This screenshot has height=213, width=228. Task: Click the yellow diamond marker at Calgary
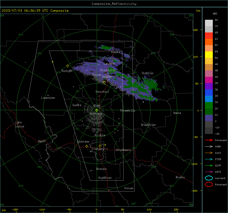click(x=100, y=146)
